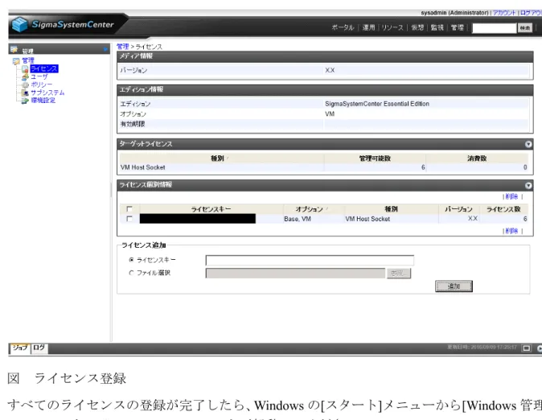Click the disabled file path field
Viewport: 542px width, 420px height.
click(x=295, y=274)
